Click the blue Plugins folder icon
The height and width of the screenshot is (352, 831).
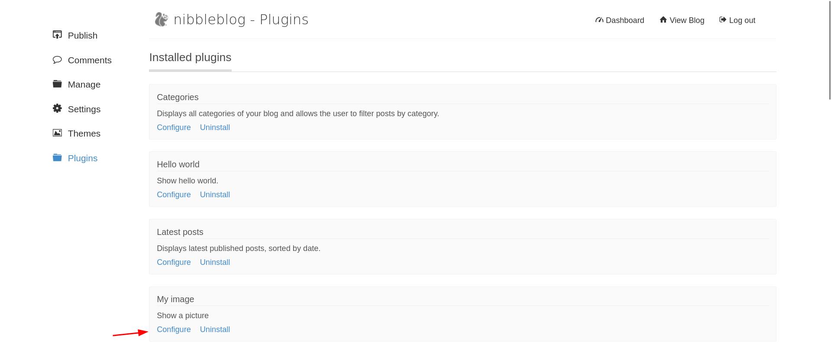pyautogui.click(x=57, y=157)
